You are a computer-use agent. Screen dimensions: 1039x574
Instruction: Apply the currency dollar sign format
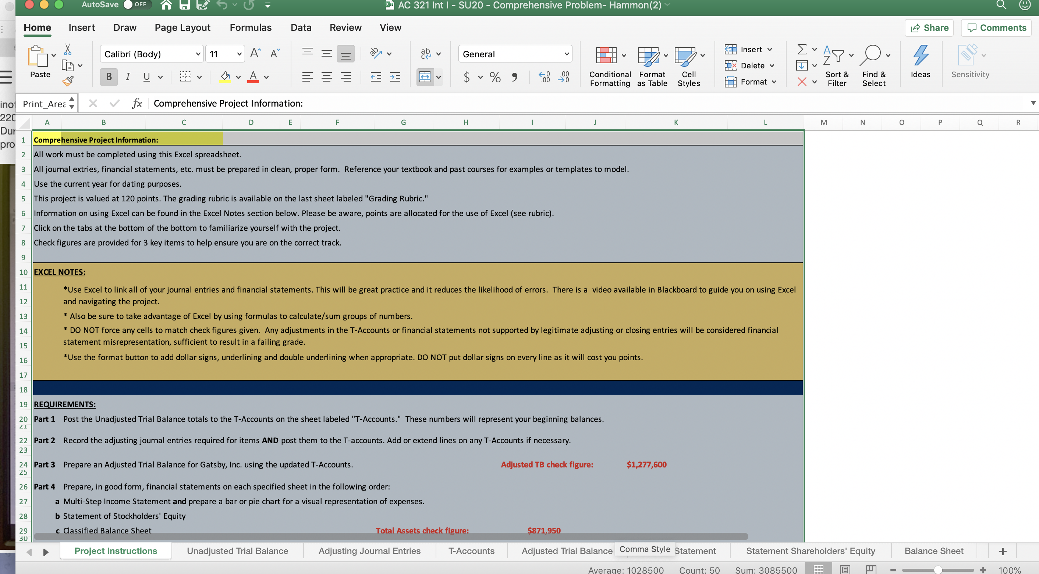click(x=467, y=77)
